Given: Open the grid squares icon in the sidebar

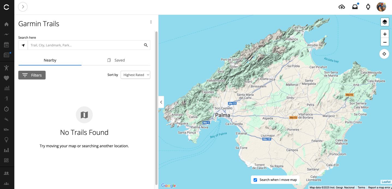Looking at the screenshot, I should (7, 160).
